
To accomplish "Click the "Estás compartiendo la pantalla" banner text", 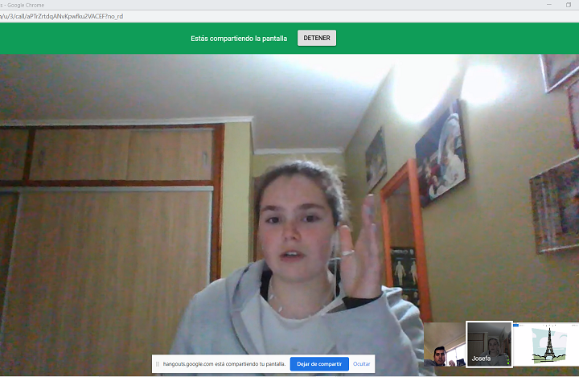I will point(239,39).
